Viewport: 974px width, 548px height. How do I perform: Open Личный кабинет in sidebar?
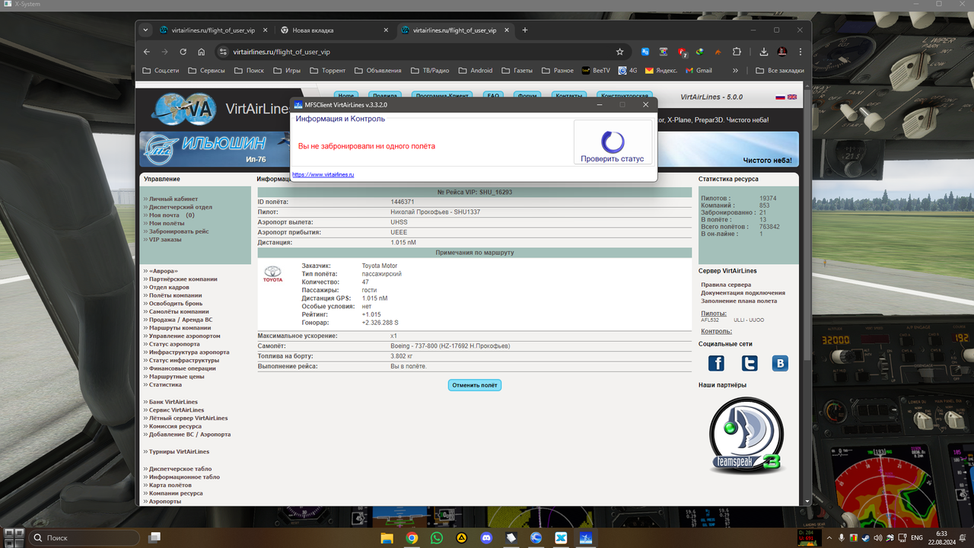[173, 199]
